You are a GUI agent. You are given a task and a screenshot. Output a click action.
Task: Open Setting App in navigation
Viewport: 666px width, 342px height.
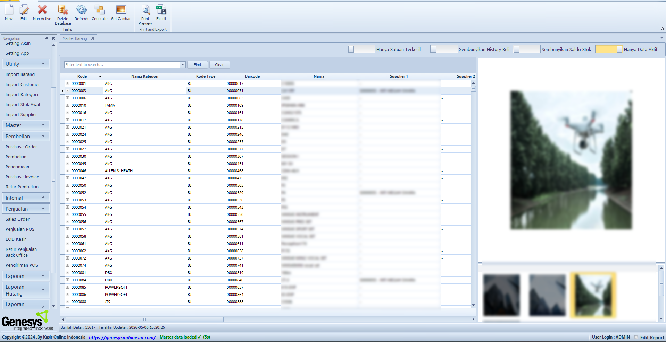pos(17,53)
